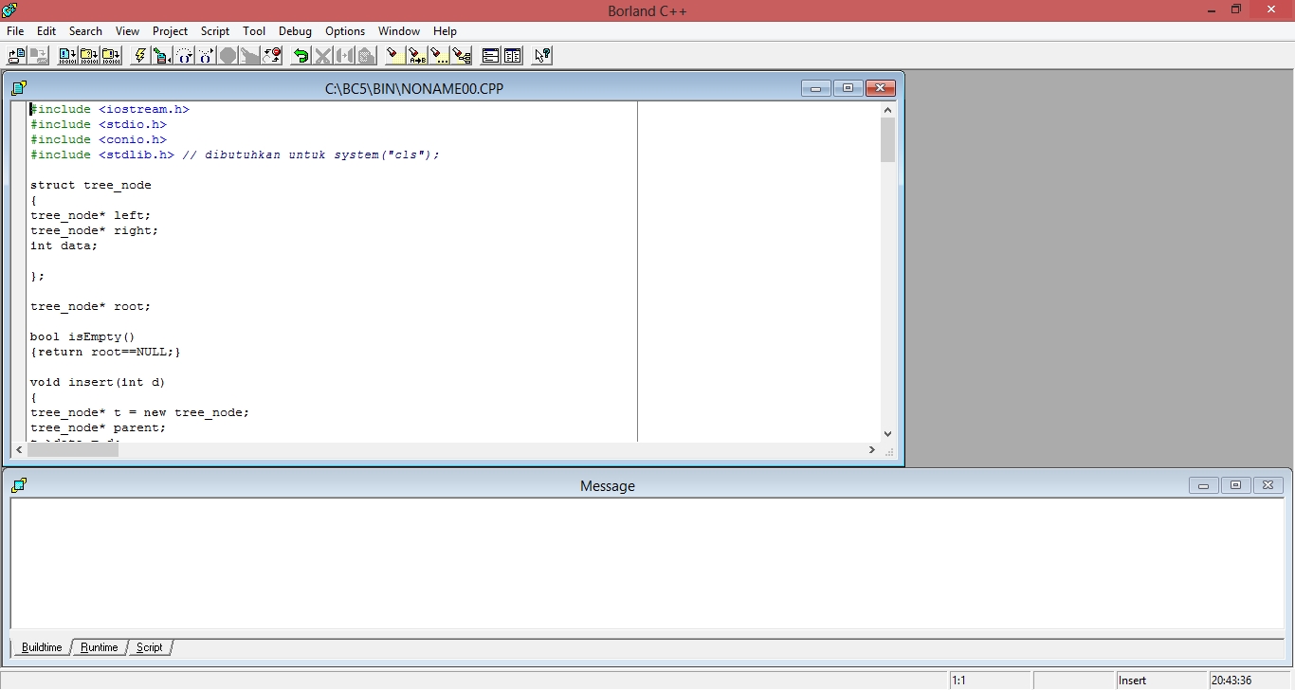Open the Edit menu
The height and width of the screenshot is (690, 1295).
pyautogui.click(x=46, y=31)
